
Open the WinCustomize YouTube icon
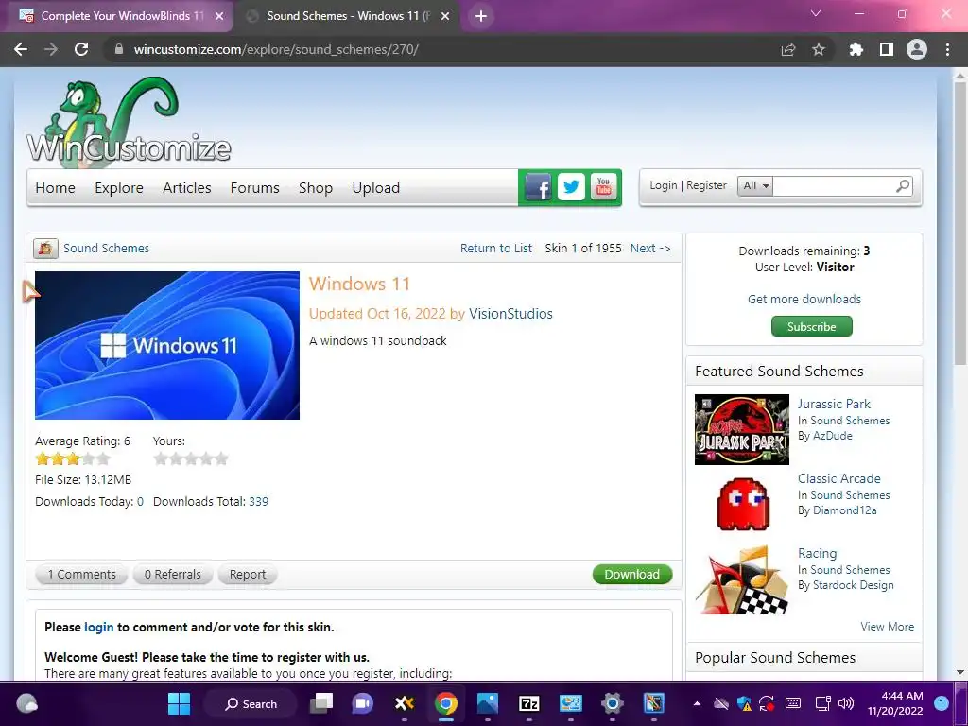604,187
